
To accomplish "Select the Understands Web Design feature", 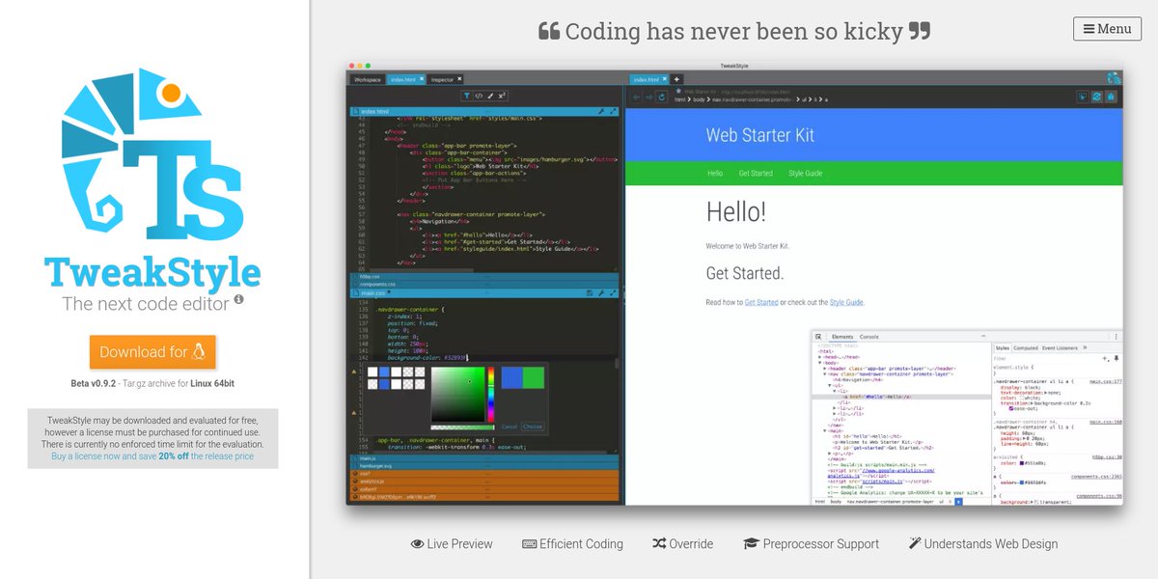I will click(982, 543).
